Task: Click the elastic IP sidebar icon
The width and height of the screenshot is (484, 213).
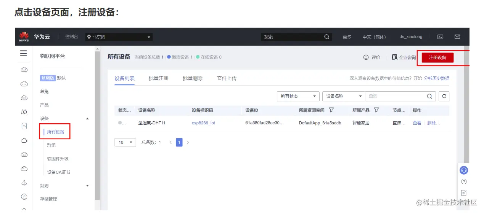Action: click(x=24, y=197)
